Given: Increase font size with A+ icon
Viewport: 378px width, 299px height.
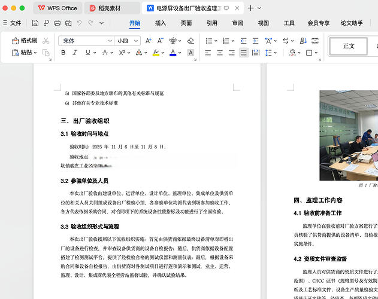Looking at the screenshot, I should pyautogui.click(x=149, y=41).
